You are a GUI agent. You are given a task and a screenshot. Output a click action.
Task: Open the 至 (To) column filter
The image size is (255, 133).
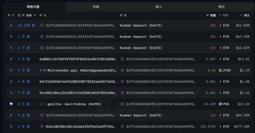[121, 15]
